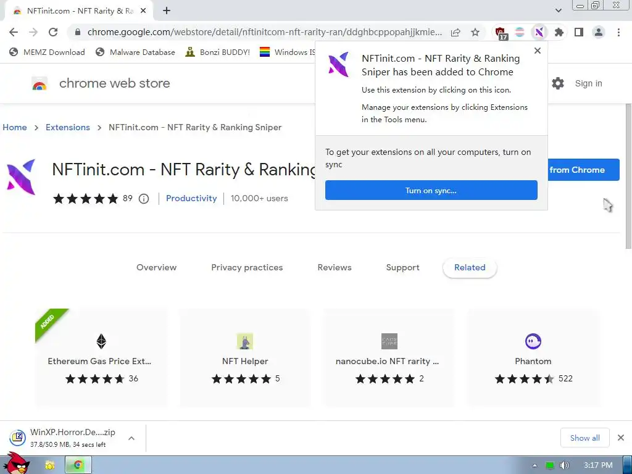Click the rating info icon next to 89
632x474 pixels.
click(x=144, y=199)
